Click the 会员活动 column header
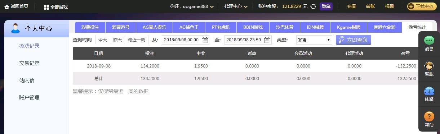This screenshot has width=440, height=134. pyautogui.click(x=303, y=54)
